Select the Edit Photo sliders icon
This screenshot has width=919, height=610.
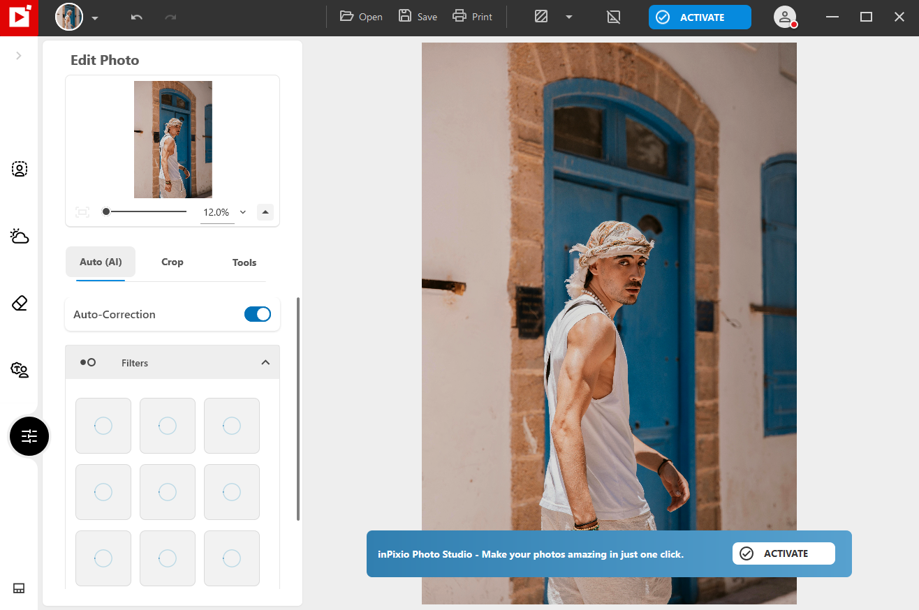pyautogui.click(x=29, y=436)
